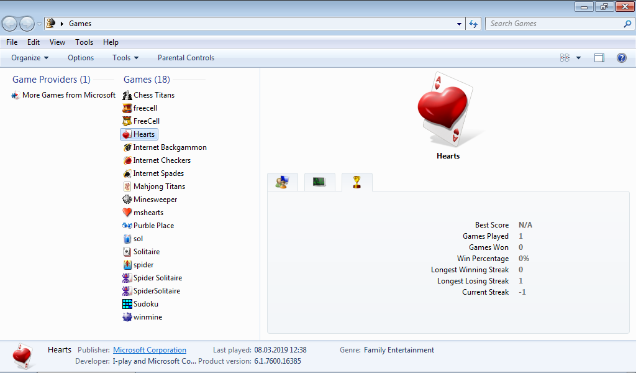Open the Help question mark button
Screen dimensions: 636x373
[621, 58]
